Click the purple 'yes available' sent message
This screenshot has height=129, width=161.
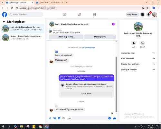(86, 78)
